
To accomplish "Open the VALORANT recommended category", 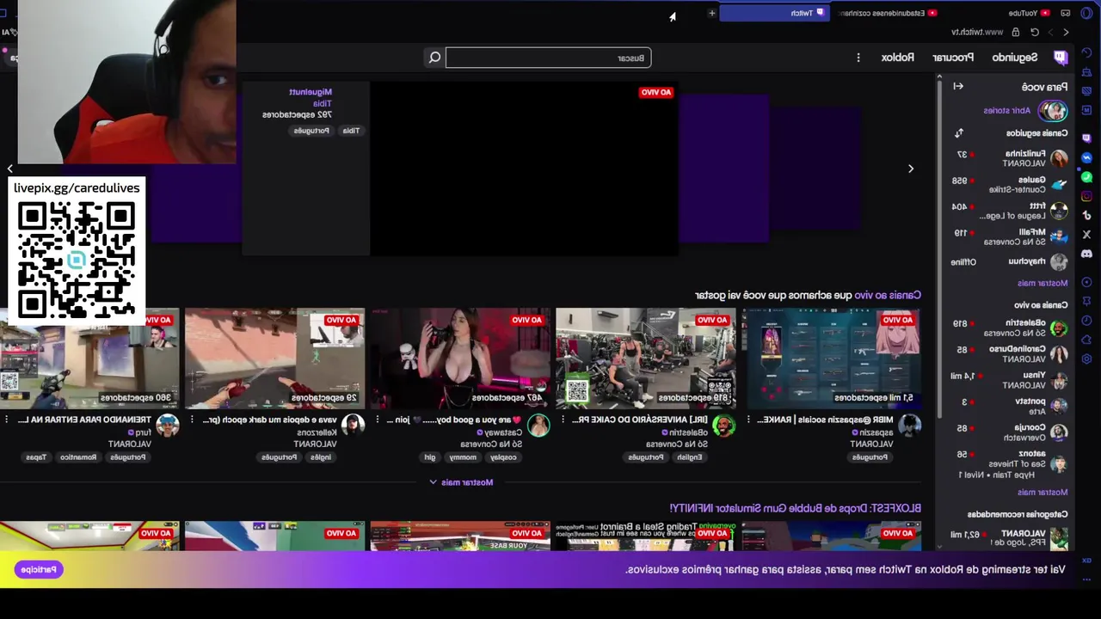I will pyautogui.click(x=1008, y=537).
